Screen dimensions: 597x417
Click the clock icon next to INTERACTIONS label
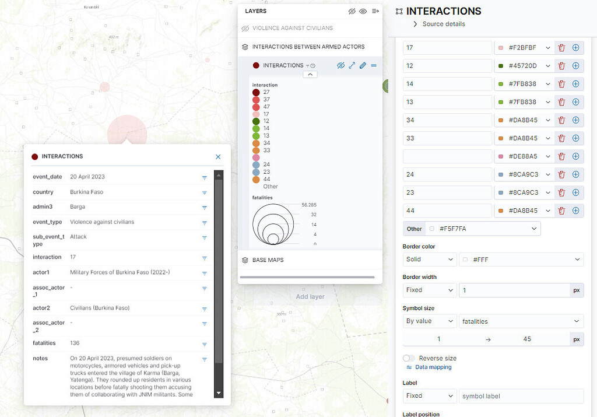pos(312,66)
